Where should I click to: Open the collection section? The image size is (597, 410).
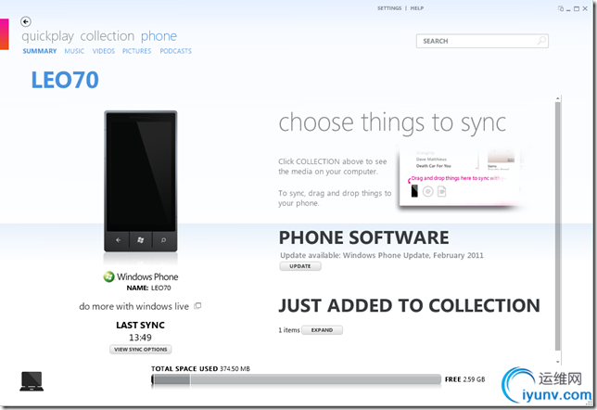pyautogui.click(x=107, y=36)
